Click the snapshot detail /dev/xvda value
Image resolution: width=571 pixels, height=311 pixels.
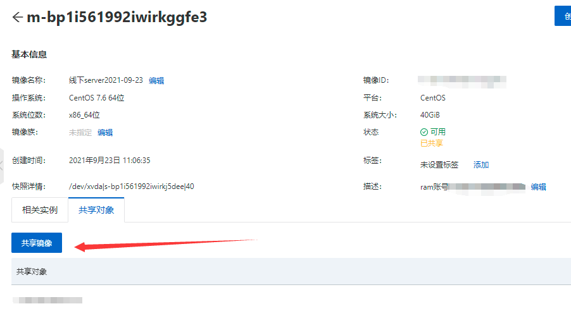(x=131, y=186)
